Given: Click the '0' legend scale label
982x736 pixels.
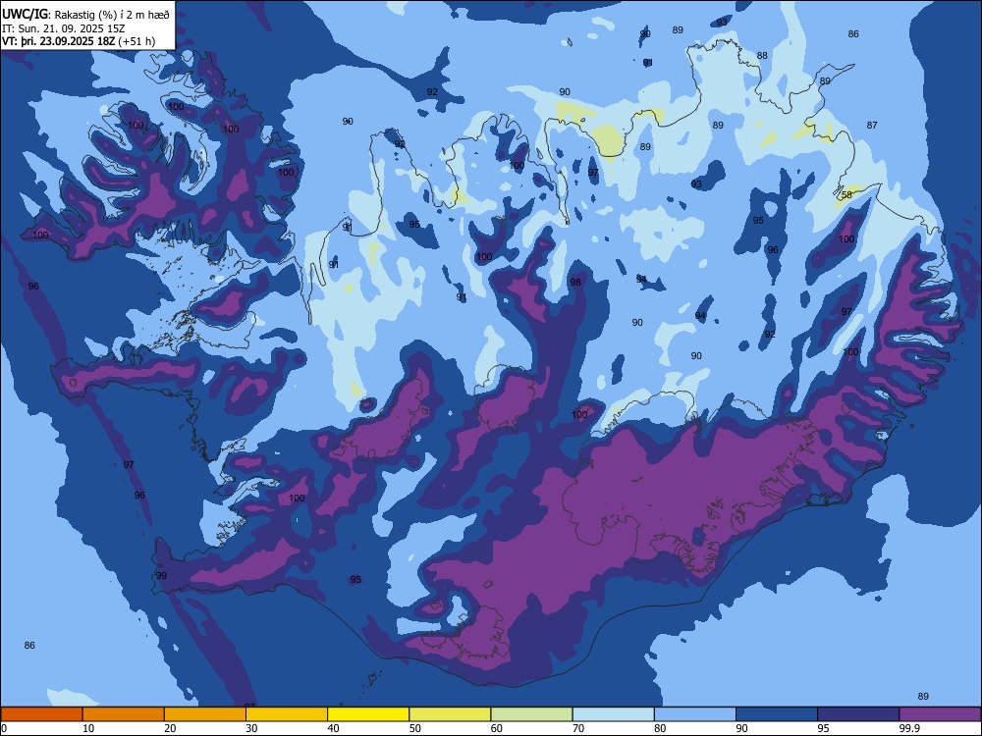Looking at the screenshot, I should [4, 728].
